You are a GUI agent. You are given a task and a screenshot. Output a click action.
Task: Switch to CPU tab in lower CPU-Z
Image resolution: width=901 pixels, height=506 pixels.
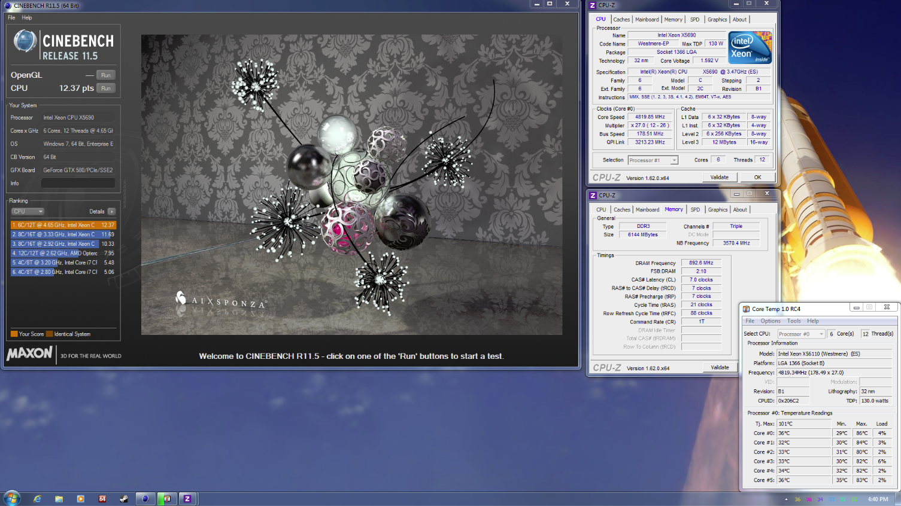coord(601,209)
